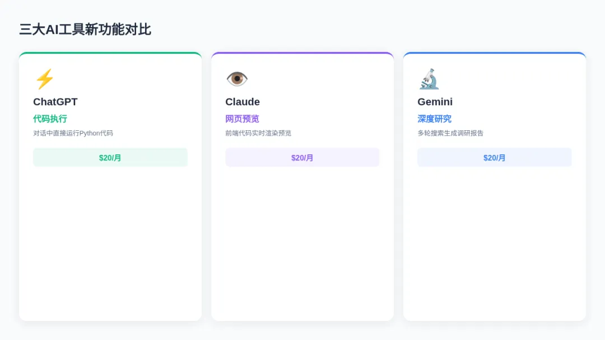The width and height of the screenshot is (605, 340).
Task: Select the Gemini card title
Action: (x=435, y=102)
